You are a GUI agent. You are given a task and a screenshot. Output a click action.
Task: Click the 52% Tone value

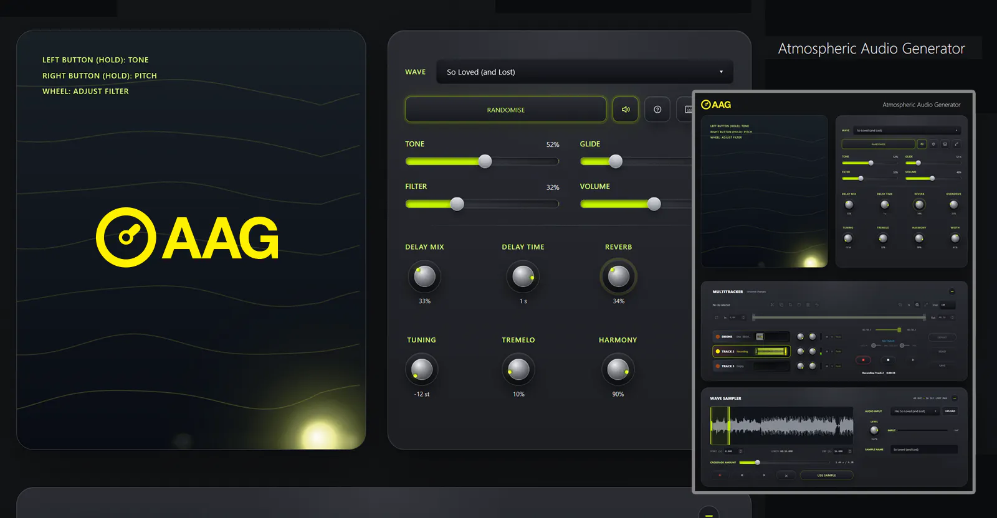(x=553, y=144)
